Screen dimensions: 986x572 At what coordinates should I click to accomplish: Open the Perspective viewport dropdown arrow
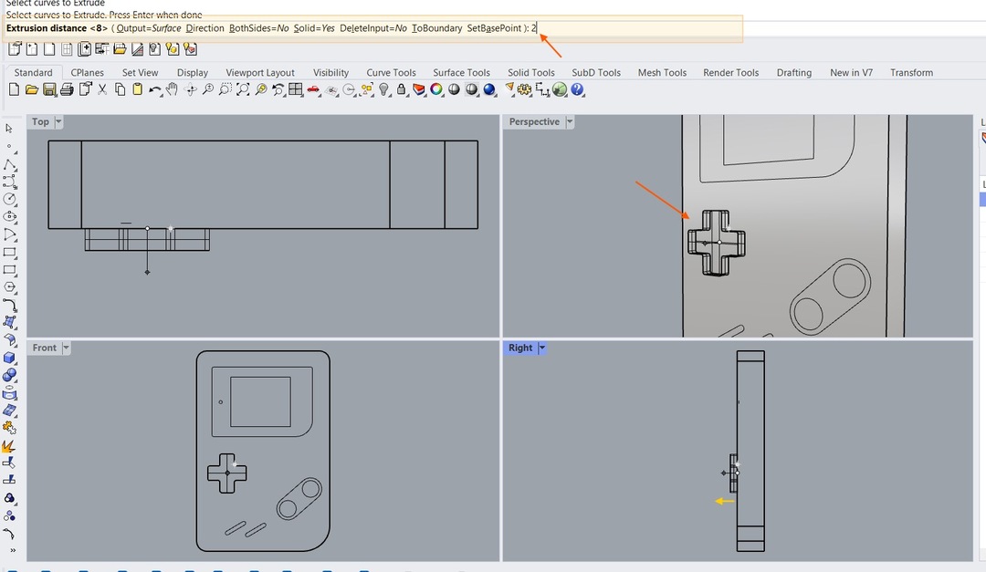(570, 122)
